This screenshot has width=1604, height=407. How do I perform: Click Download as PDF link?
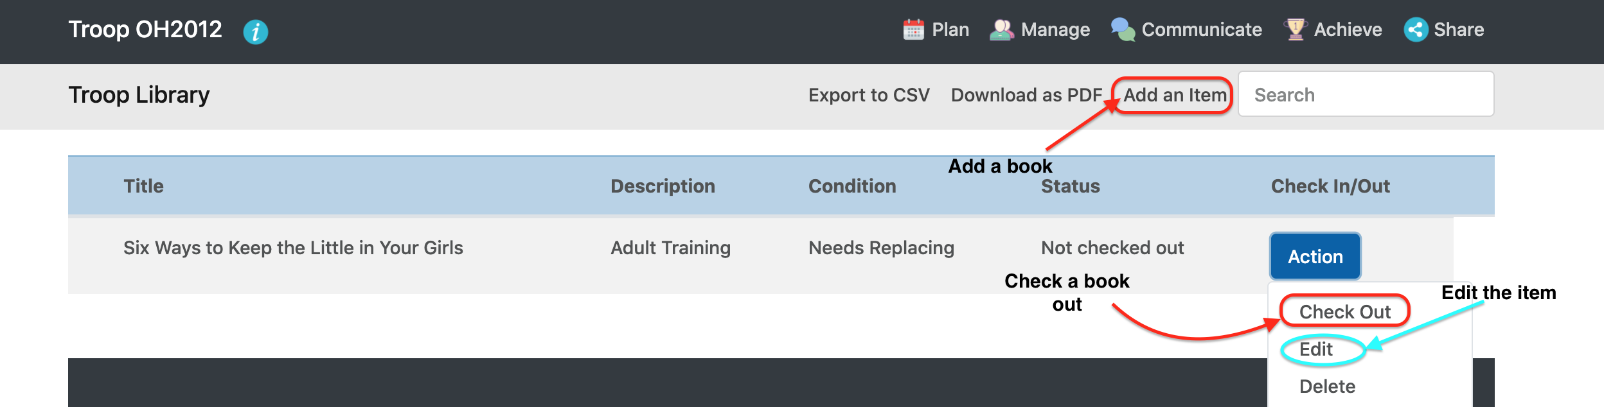[1026, 95]
